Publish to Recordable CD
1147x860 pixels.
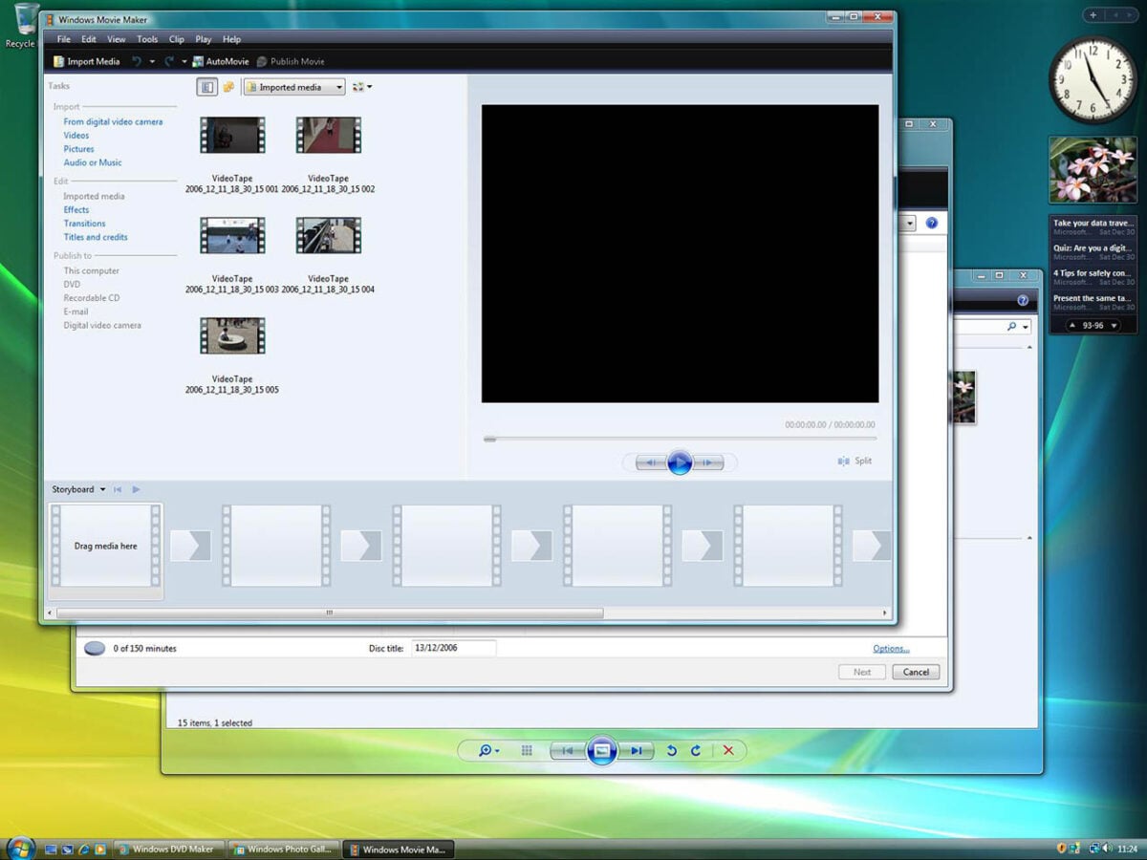(x=92, y=298)
